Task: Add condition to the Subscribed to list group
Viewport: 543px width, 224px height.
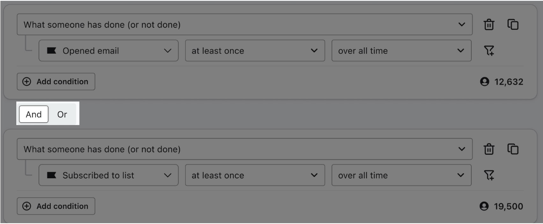Action: [x=56, y=206]
